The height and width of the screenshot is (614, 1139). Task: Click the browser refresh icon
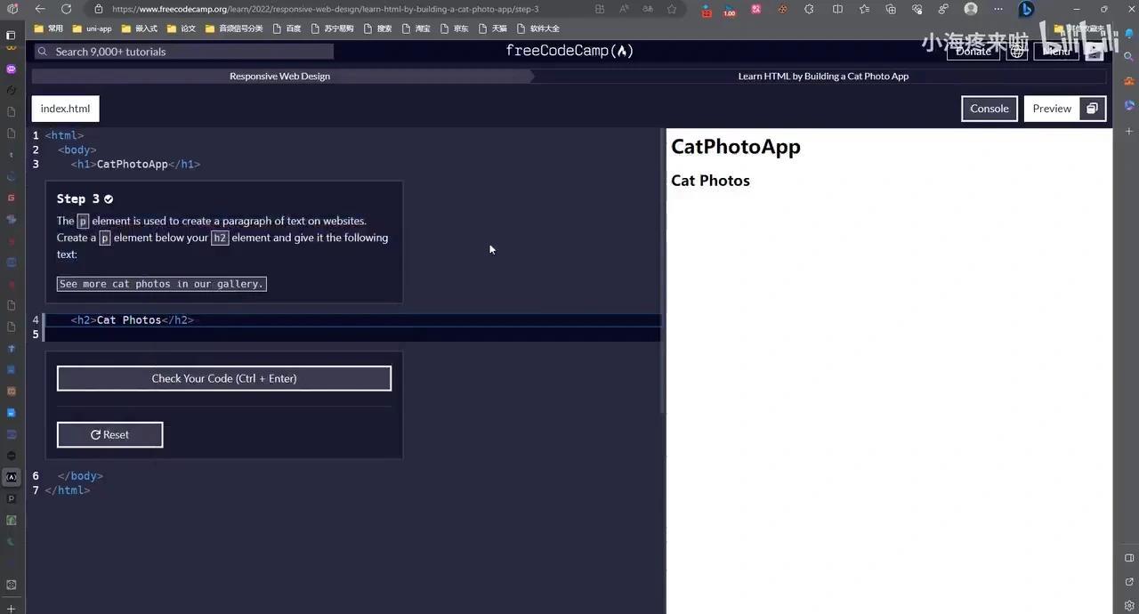66,9
